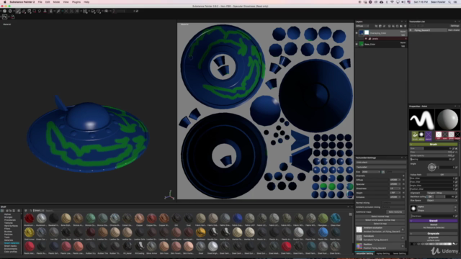Viewport: 461px width, 259px height.
Task: Remove the Curvature map
Action: pyautogui.click(x=403, y=237)
